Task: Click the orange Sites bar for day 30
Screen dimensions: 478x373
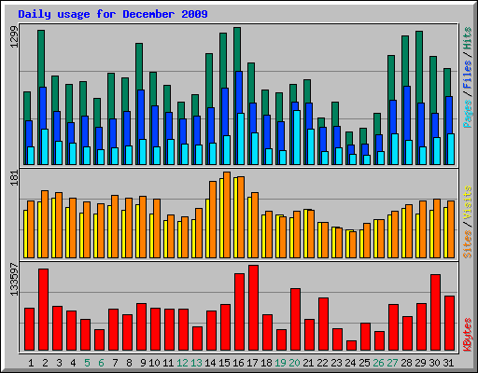Action: 437,228
